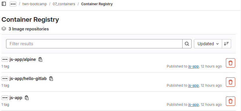Delete the js-app/hello-gitlab repository

(231, 82)
